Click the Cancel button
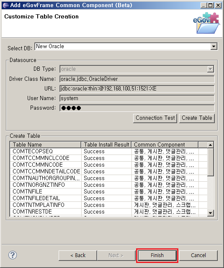224x268 pixels. tap(198, 255)
